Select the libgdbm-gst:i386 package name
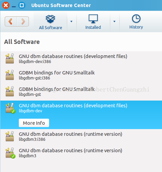The width and height of the screenshot is (162, 172). click(34, 78)
